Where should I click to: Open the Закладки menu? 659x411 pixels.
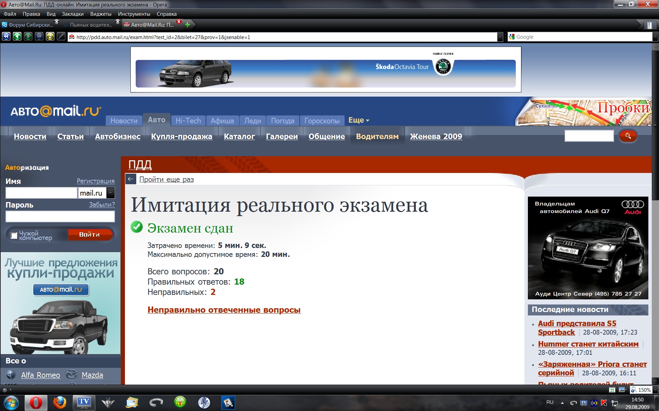73,14
